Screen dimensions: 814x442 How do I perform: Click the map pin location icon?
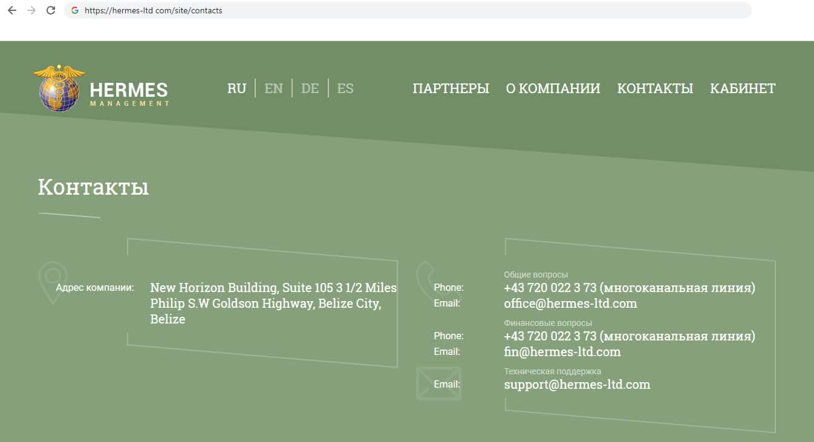[52, 282]
